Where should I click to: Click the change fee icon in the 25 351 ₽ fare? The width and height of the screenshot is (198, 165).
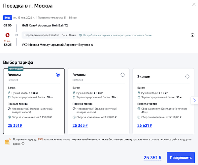click(9, 117)
